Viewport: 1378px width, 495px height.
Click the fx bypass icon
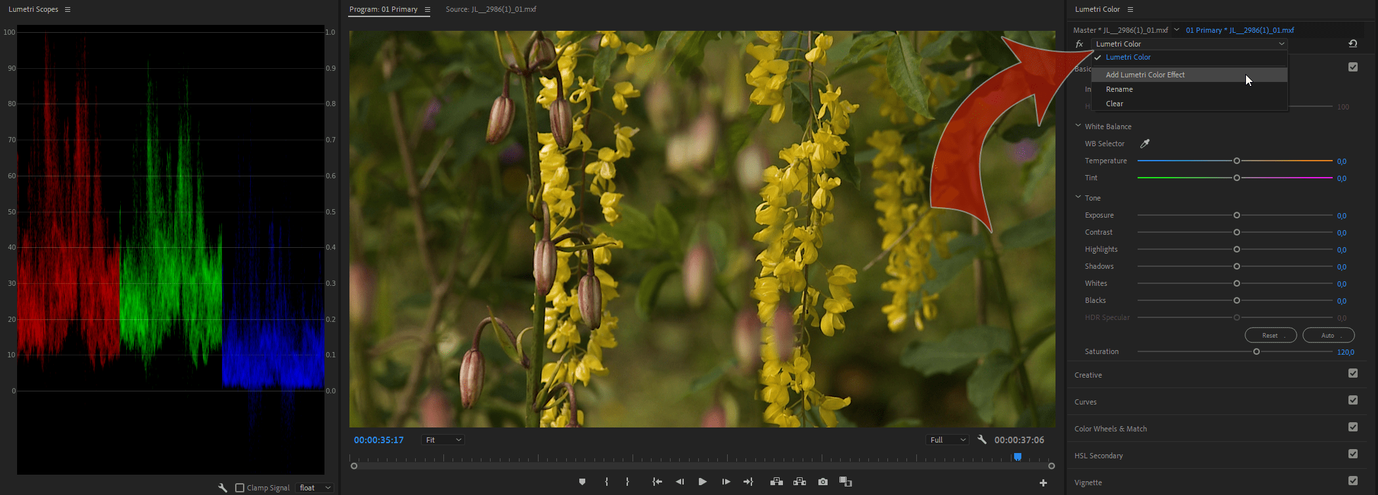pos(1079,44)
